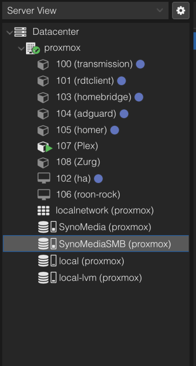The image size is (196, 366).
Task: Click the proxmox node building icon
Action: [x=33, y=48]
